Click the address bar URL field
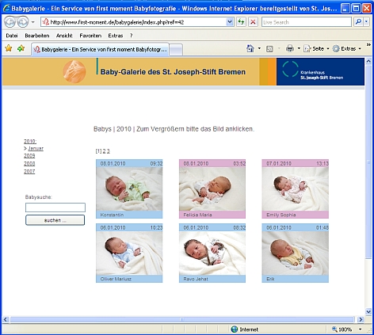374x335 pixels. 134,22
